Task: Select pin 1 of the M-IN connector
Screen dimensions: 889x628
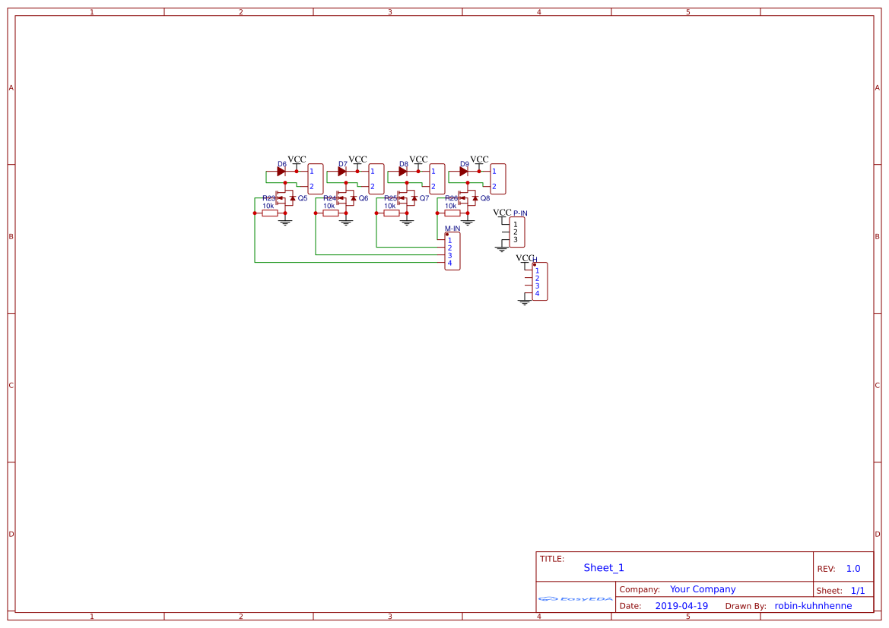Action: pyautogui.click(x=449, y=240)
